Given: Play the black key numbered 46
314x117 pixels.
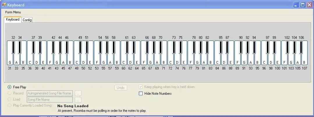Looking at the screenshot, I should pyautogui.click(x=67, y=47).
